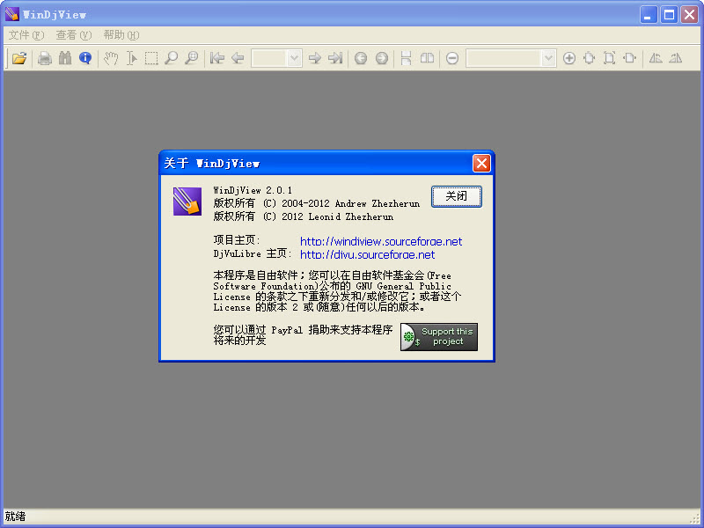
Task: Rotate the page left
Action: (657, 58)
